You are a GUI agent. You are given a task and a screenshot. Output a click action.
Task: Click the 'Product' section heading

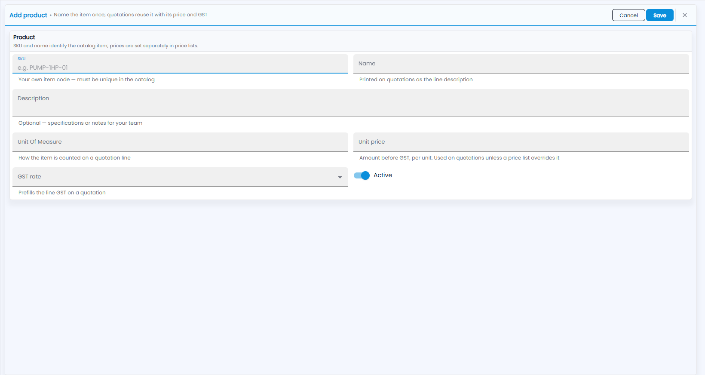point(24,37)
